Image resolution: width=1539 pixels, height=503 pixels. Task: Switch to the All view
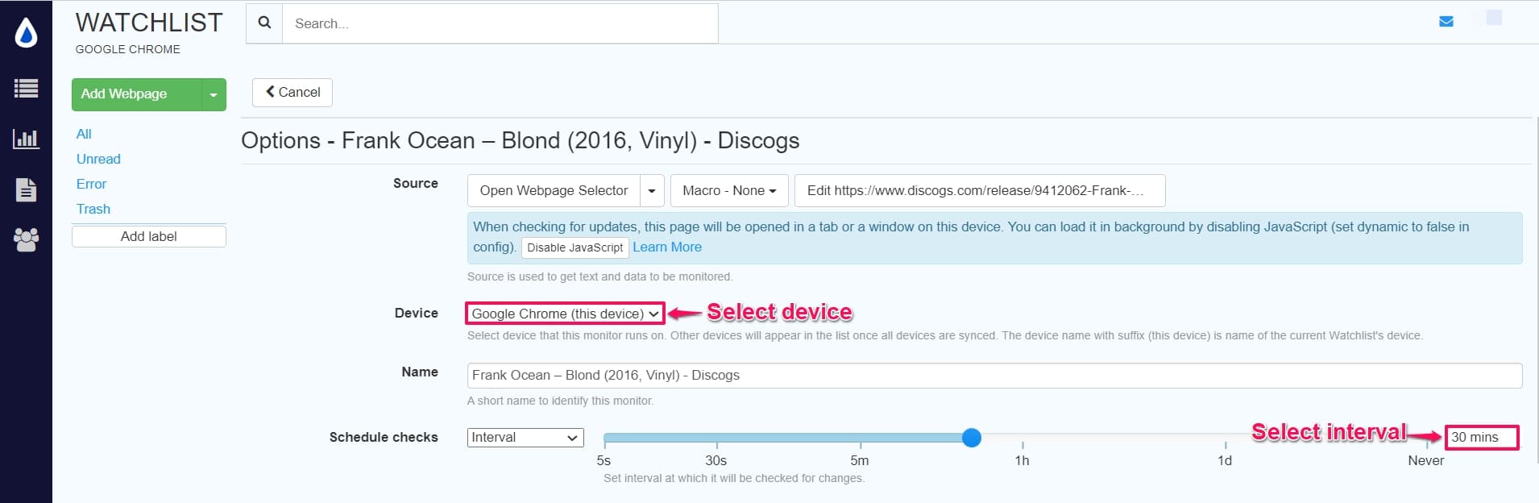pos(84,134)
